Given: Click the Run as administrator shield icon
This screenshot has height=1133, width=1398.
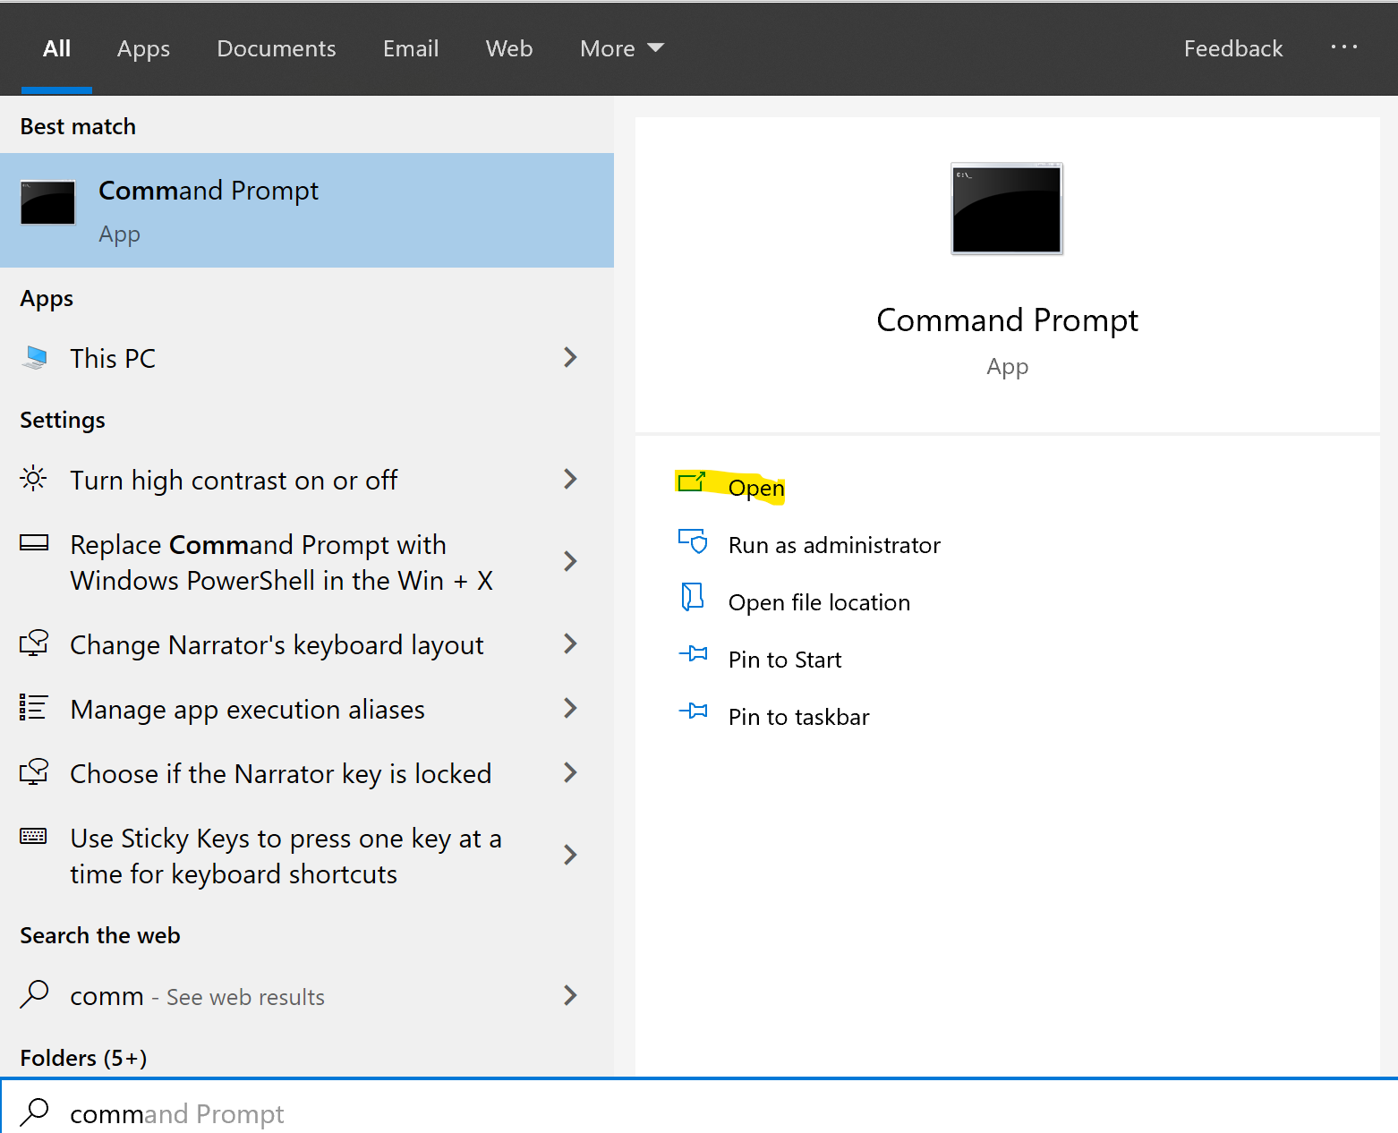Looking at the screenshot, I should coord(693,541).
